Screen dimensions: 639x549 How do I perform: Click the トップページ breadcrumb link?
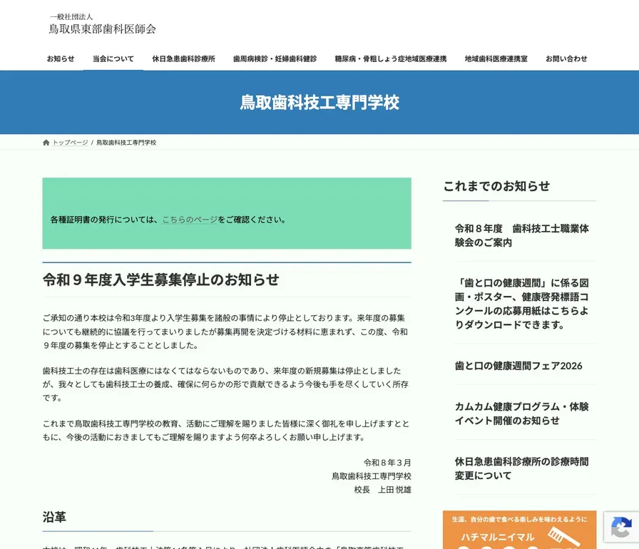pos(70,143)
